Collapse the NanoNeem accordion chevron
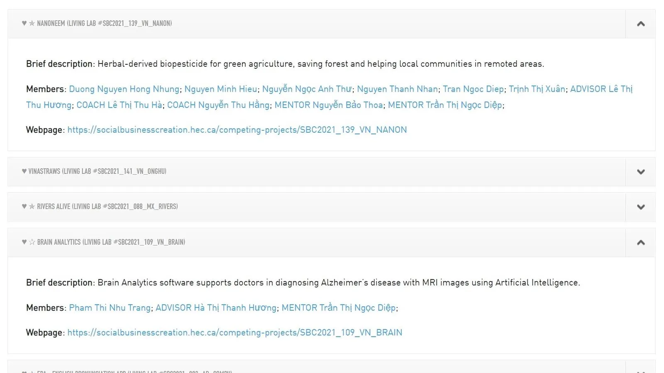664x373 pixels. [x=640, y=24]
